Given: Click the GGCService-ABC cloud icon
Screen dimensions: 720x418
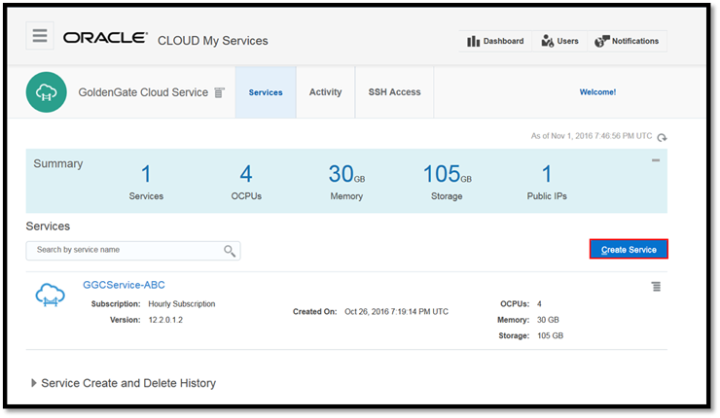Looking at the screenshot, I should point(51,296).
